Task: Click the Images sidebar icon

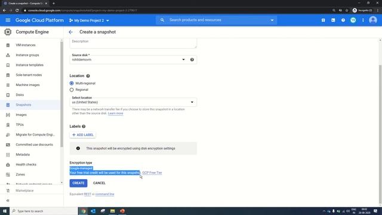Action: point(8,115)
